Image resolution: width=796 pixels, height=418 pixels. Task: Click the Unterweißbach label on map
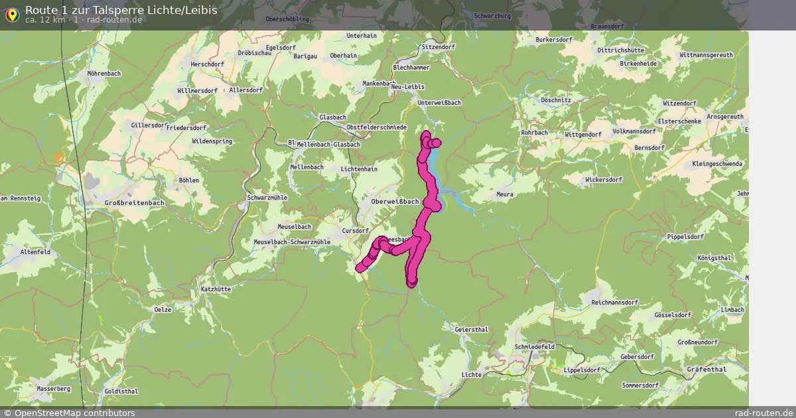click(439, 103)
